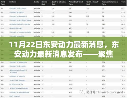Select faculty rank 78 in ANU row
Viewport: 127px width, 98px height.
87,24
